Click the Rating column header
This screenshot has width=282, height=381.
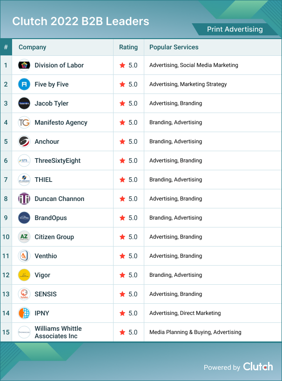tap(128, 47)
